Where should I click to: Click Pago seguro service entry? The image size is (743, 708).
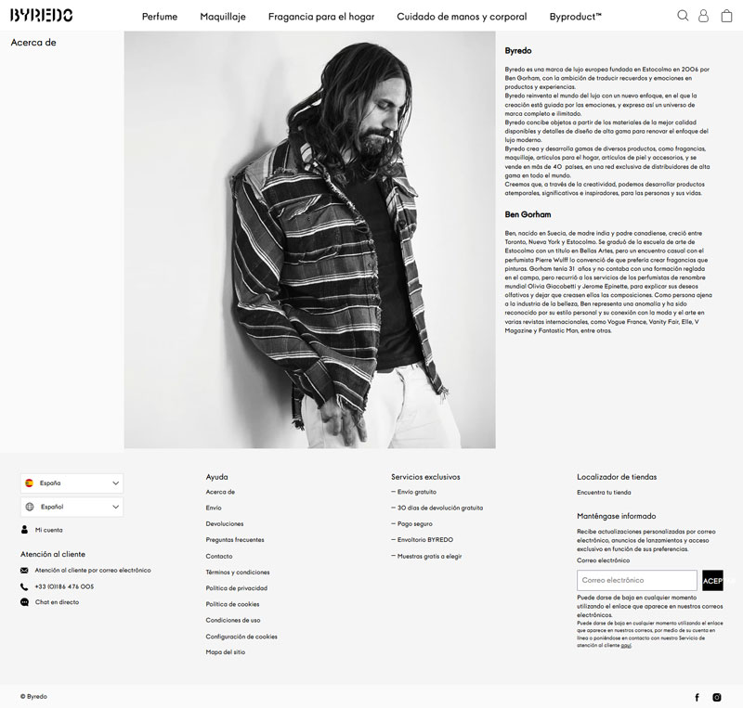pos(411,523)
